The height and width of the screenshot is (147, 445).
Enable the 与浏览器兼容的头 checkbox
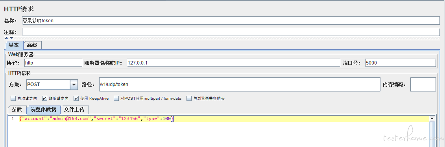click(x=189, y=99)
